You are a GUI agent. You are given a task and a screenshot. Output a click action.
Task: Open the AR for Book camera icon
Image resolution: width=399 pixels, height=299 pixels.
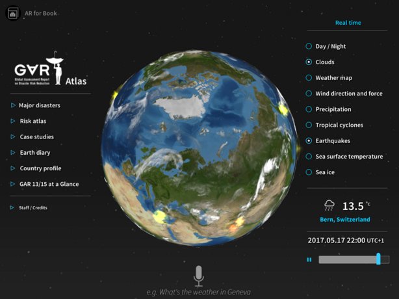pyautogui.click(x=12, y=13)
